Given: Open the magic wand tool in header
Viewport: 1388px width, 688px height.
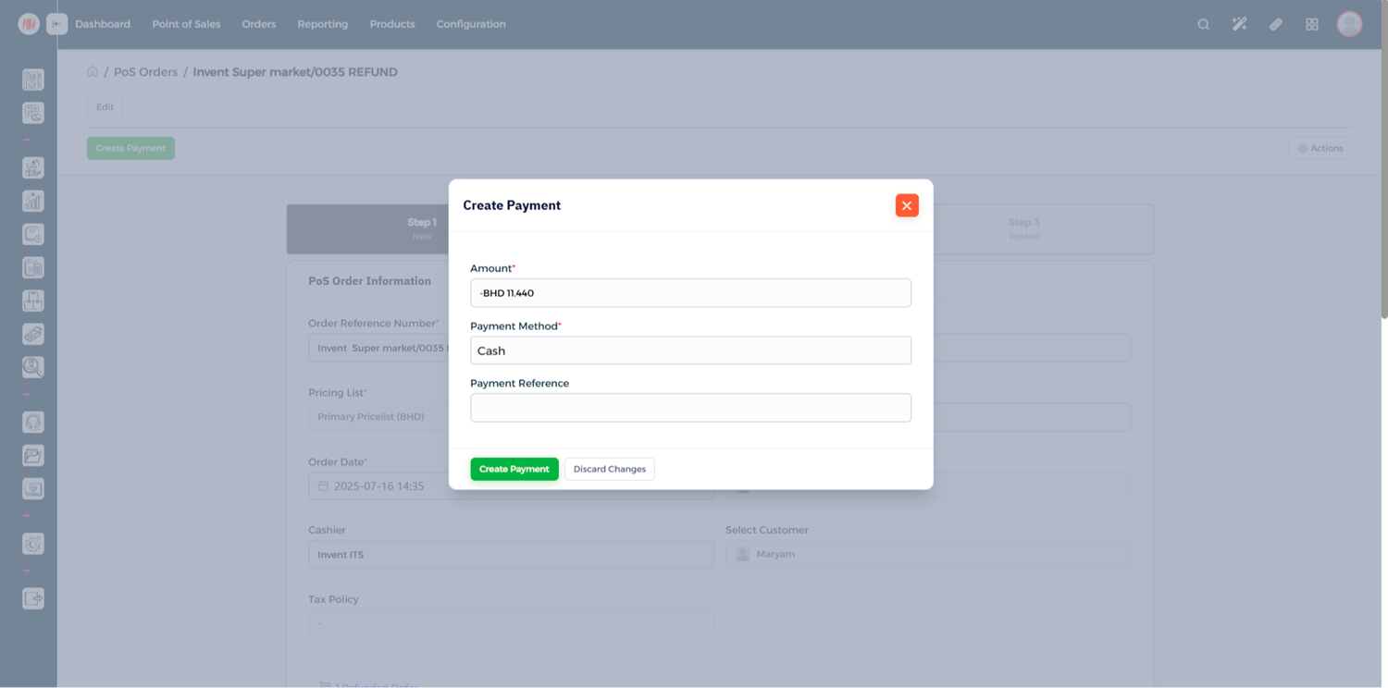Looking at the screenshot, I should click(x=1239, y=24).
